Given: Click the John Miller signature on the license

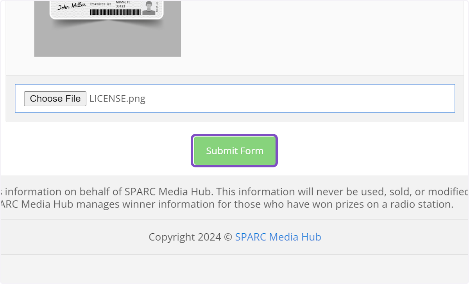Looking at the screenshot, I should [x=72, y=6].
